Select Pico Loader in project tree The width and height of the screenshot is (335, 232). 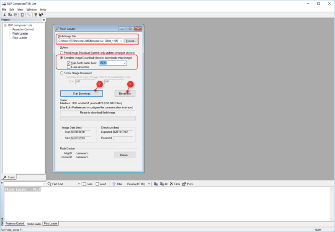(20, 38)
